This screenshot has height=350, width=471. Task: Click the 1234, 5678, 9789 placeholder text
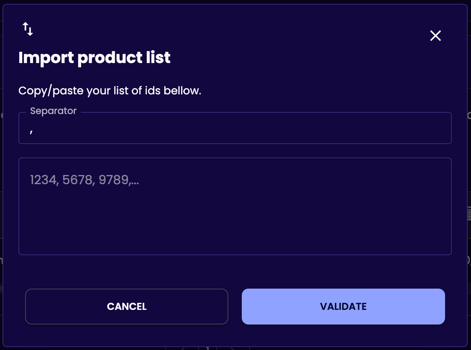[84, 180]
